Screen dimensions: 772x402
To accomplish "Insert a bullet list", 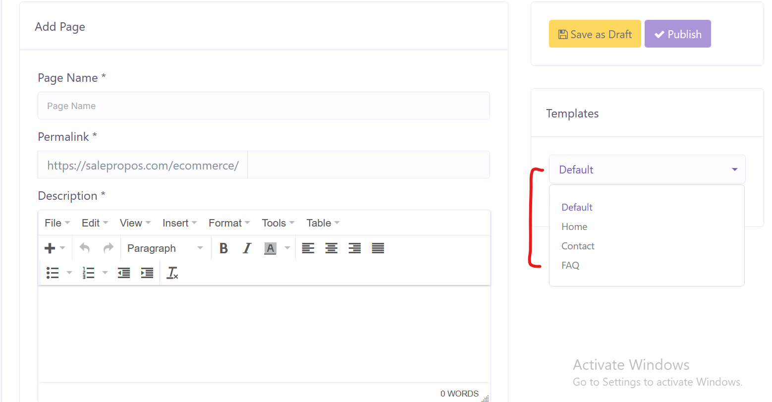I will click(53, 273).
